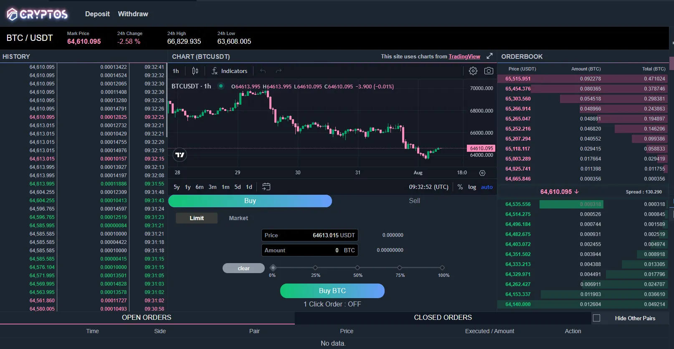The height and width of the screenshot is (349, 674).
Task: Click history trade at 09:31:55
Action: 84,184
